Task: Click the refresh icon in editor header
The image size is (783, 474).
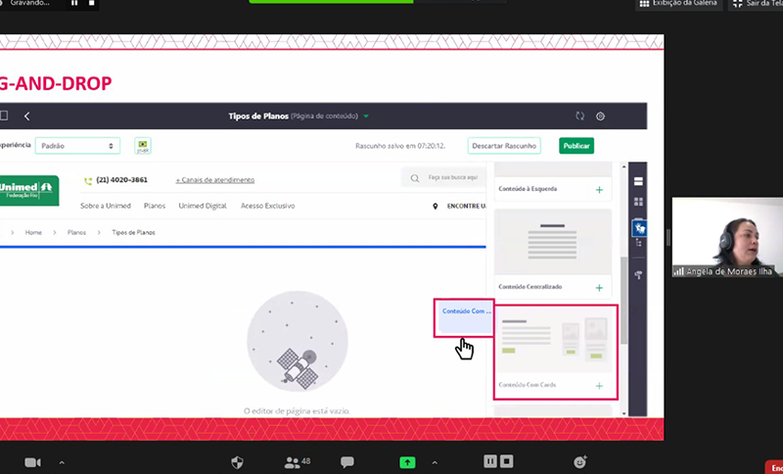Action: tap(579, 116)
